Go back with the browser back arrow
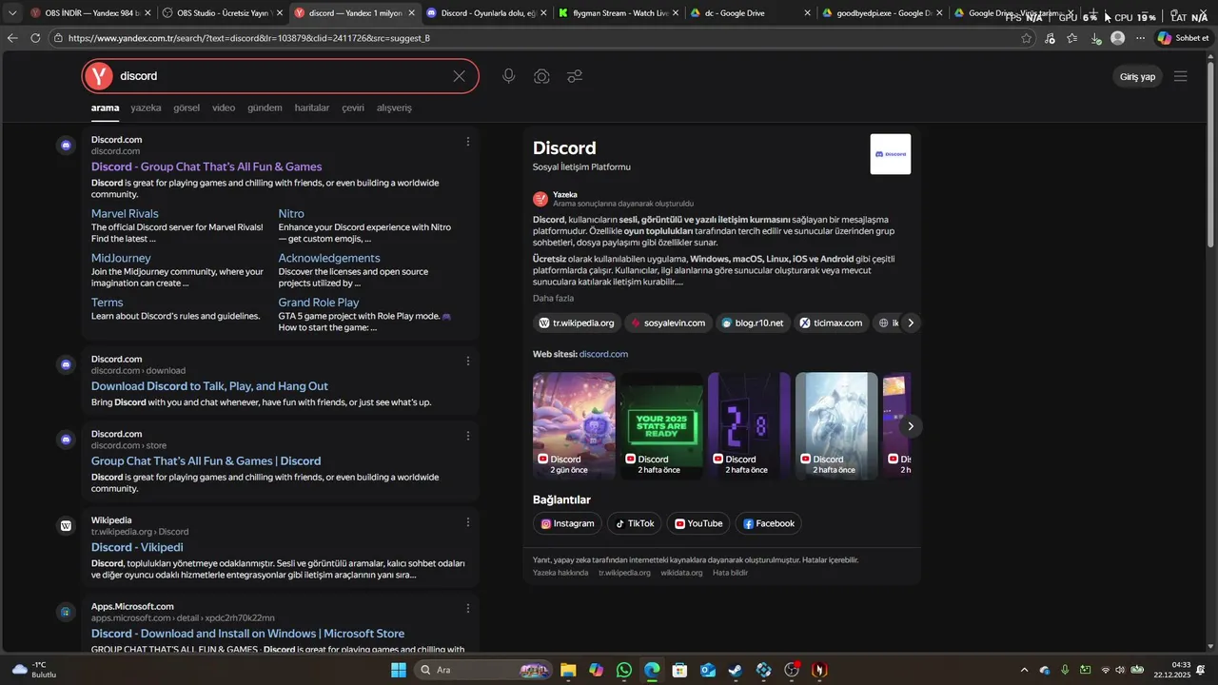This screenshot has width=1218, height=685. (12, 38)
